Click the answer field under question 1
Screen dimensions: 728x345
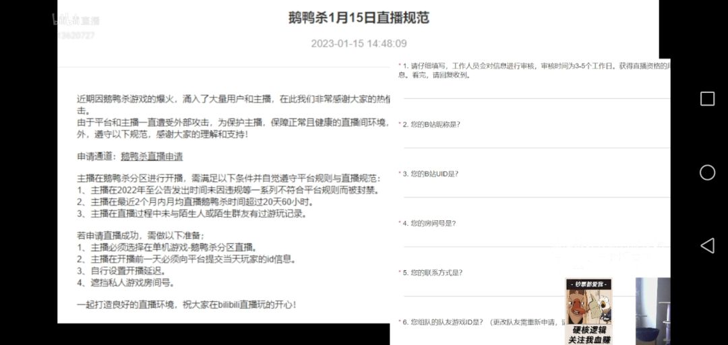(x=537, y=90)
